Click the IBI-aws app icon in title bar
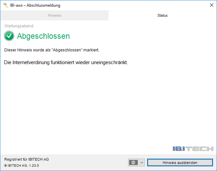Viewport: 217px width, 171px height. 5,5
